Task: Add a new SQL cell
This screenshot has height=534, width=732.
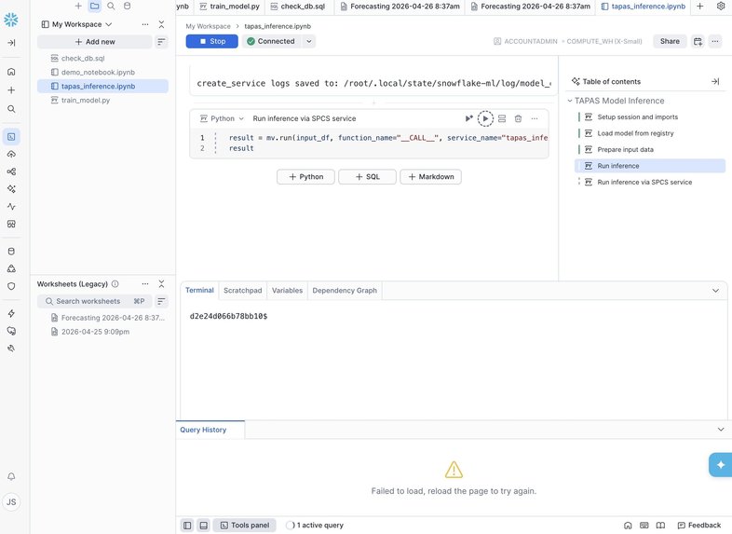Action: pos(368,177)
